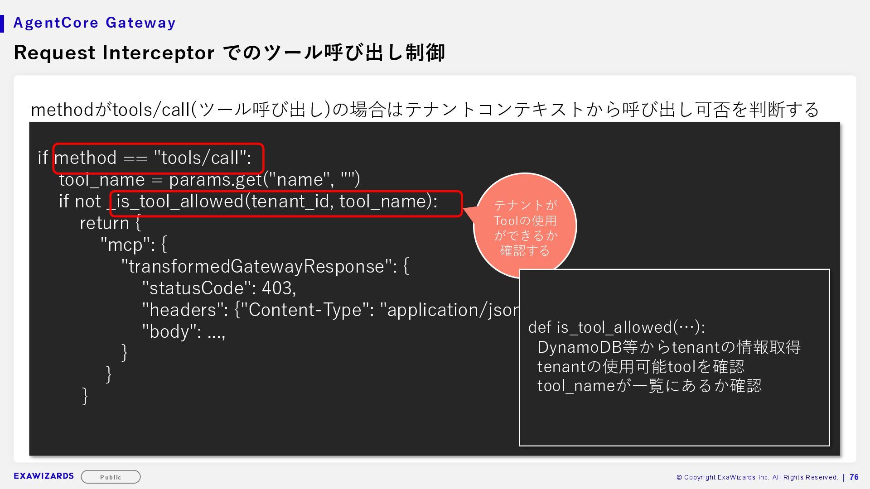Viewport: 870px width, 489px height.
Task: Click the page number 76
Action: (x=854, y=477)
